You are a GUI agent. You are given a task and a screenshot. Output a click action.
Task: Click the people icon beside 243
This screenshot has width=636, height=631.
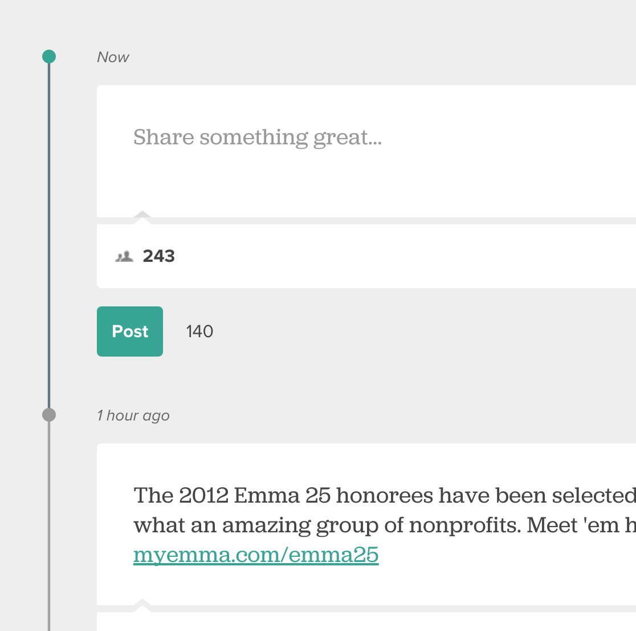(124, 257)
